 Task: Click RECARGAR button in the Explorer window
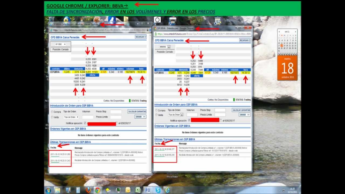click(141, 37)
